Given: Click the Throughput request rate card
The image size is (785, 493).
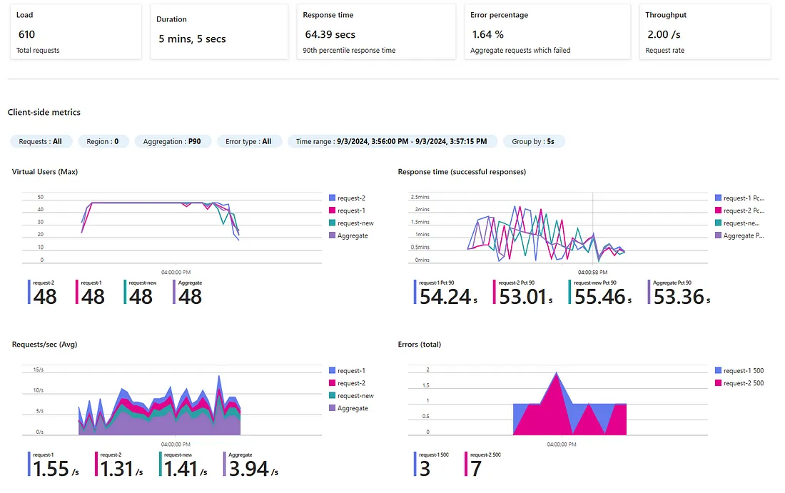Looking at the screenshot, I should click(704, 32).
